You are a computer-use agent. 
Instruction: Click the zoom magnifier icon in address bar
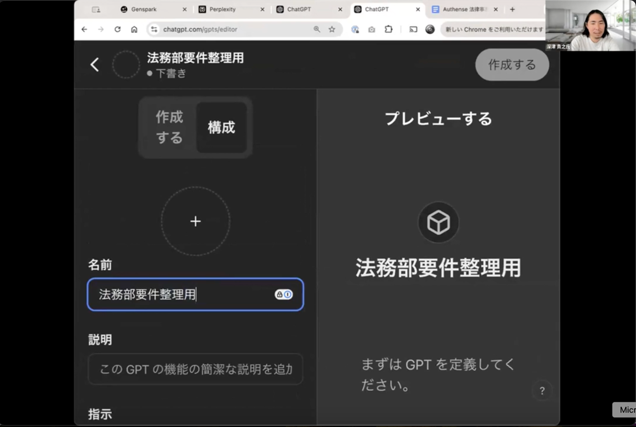tap(317, 29)
